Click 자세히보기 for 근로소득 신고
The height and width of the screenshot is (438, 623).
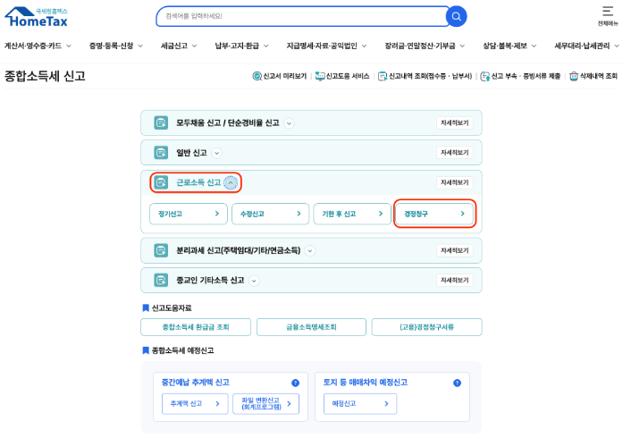tap(455, 182)
